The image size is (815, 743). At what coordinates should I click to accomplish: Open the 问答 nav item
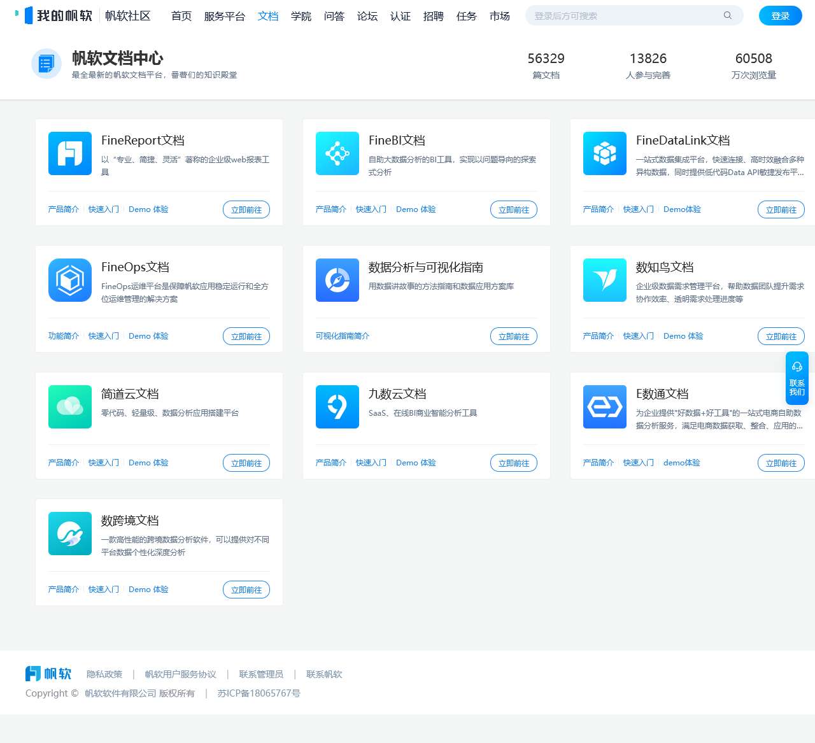click(334, 16)
